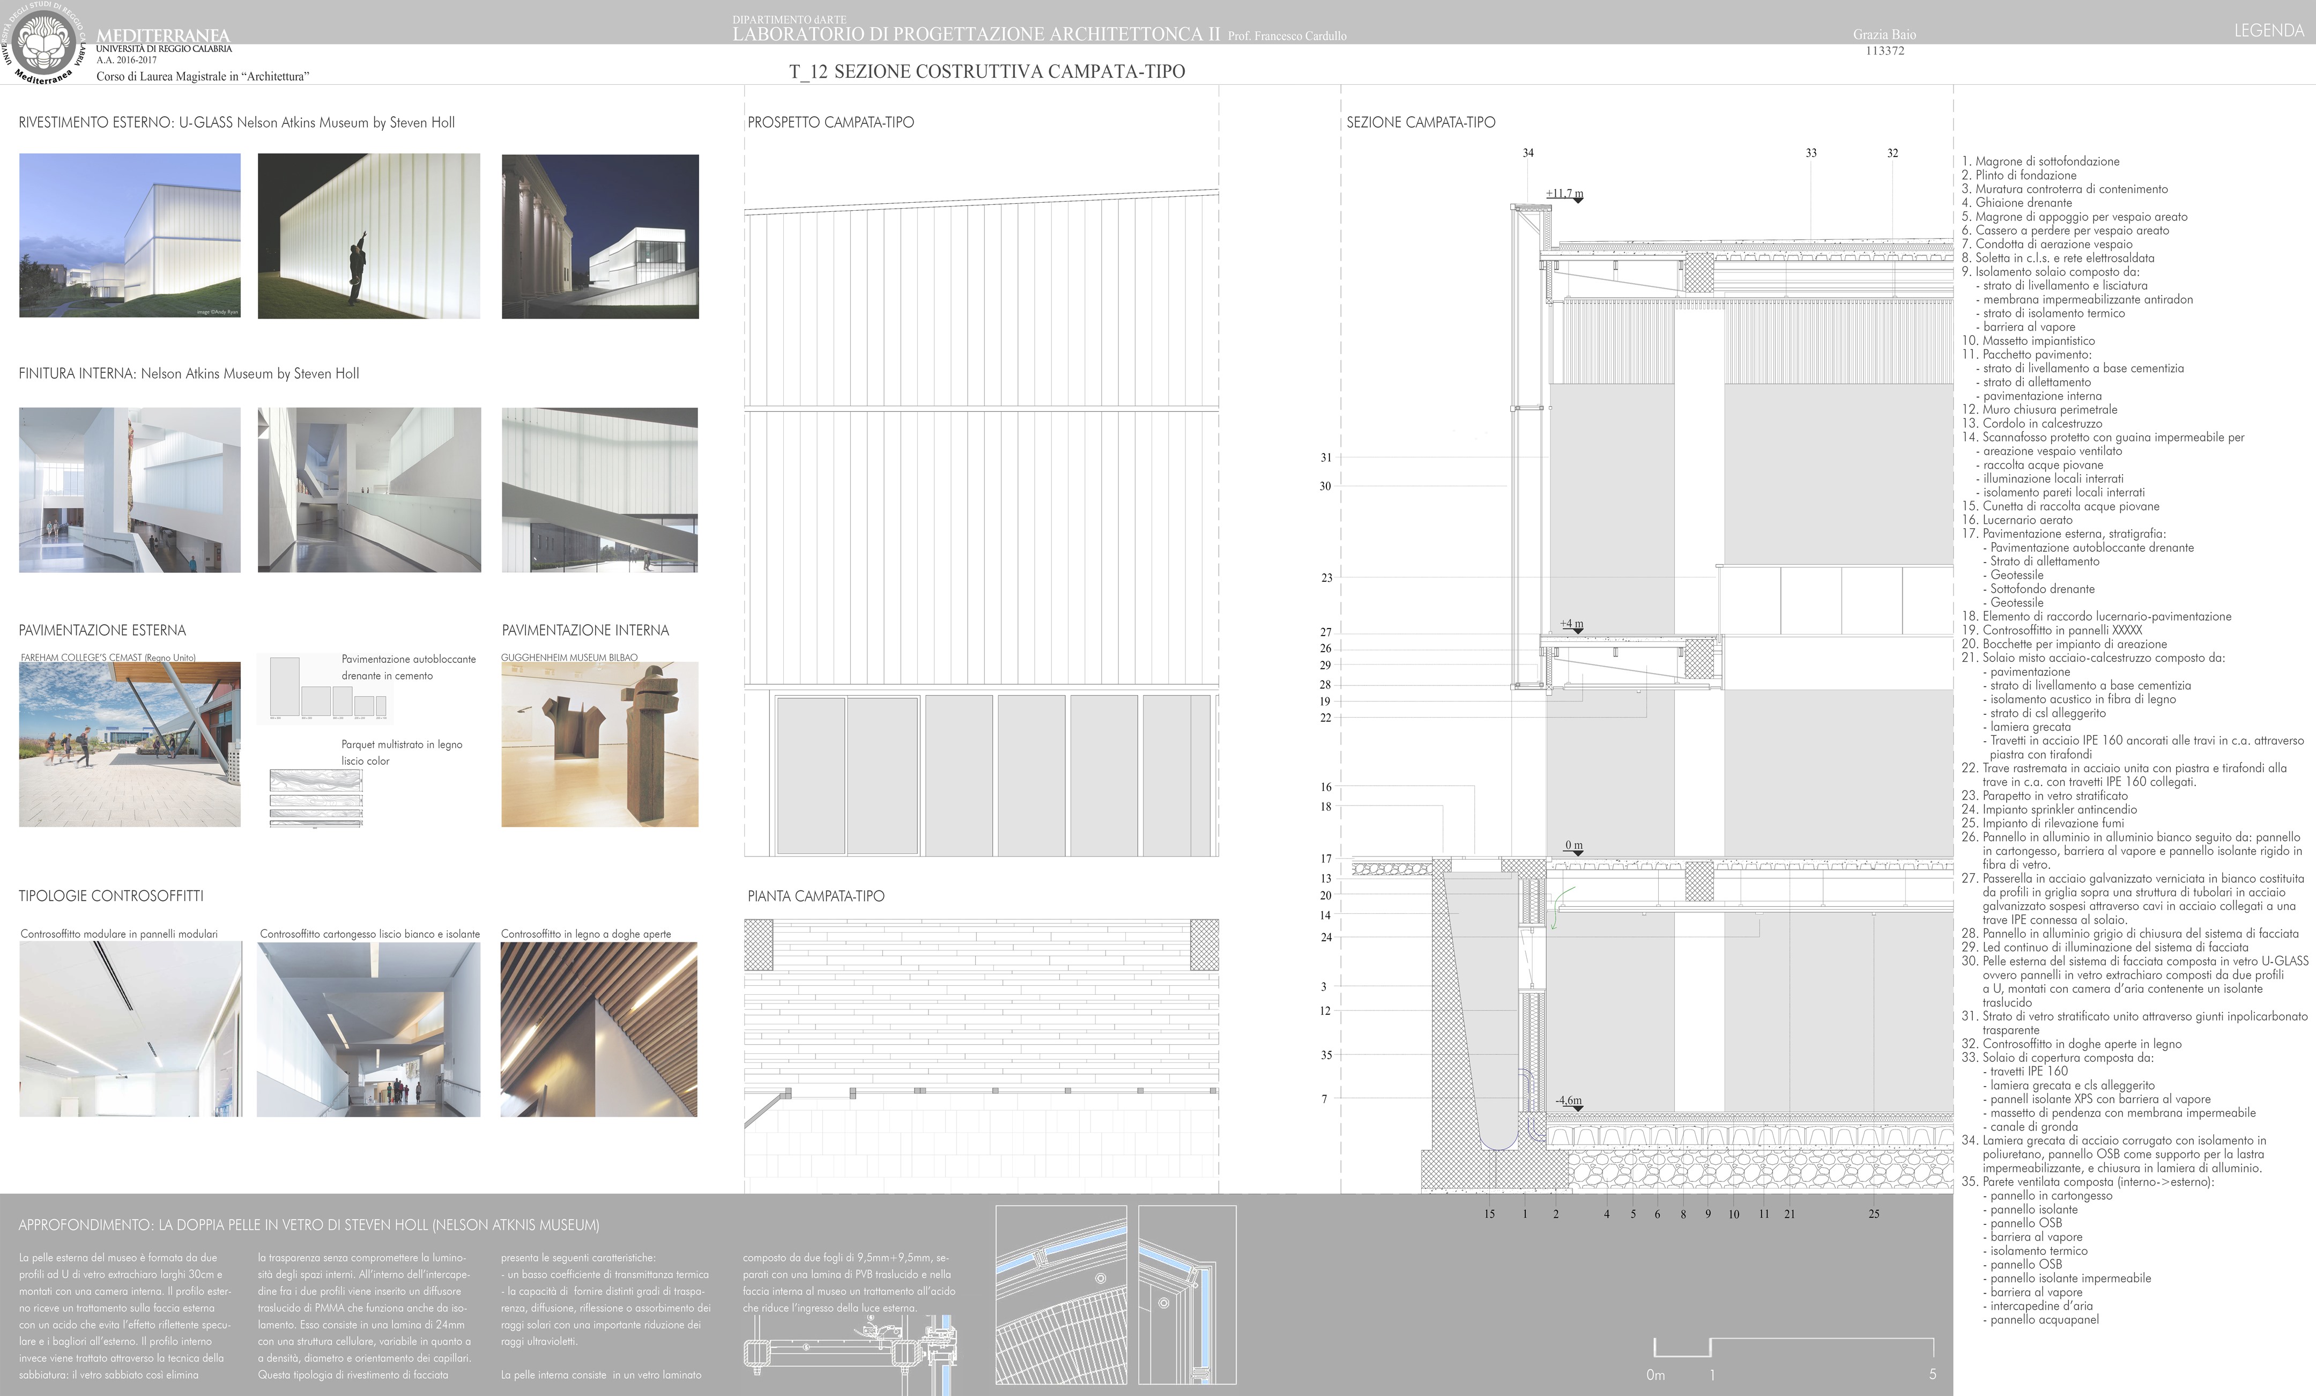Screen dimensions: 2316x1396
Task: Click the SEZIONE CAMPATA-TIPO heading
Action: pyautogui.click(x=1420, y=122)
